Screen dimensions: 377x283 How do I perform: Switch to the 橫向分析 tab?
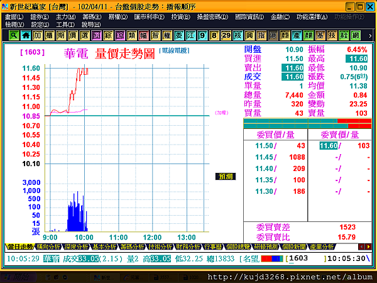pos(48,247)
